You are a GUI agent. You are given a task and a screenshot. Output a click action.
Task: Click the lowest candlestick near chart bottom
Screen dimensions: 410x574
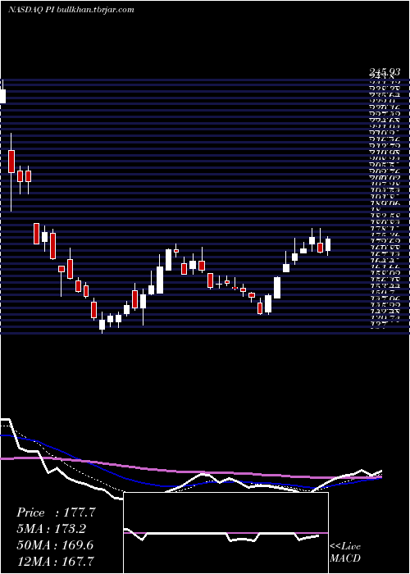tap(102, 323)
